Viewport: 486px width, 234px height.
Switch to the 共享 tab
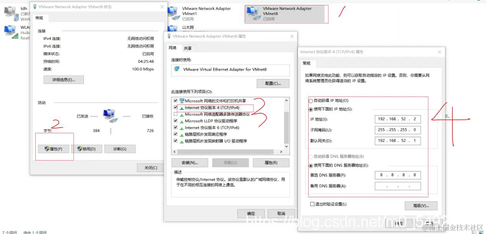[188, 48]
